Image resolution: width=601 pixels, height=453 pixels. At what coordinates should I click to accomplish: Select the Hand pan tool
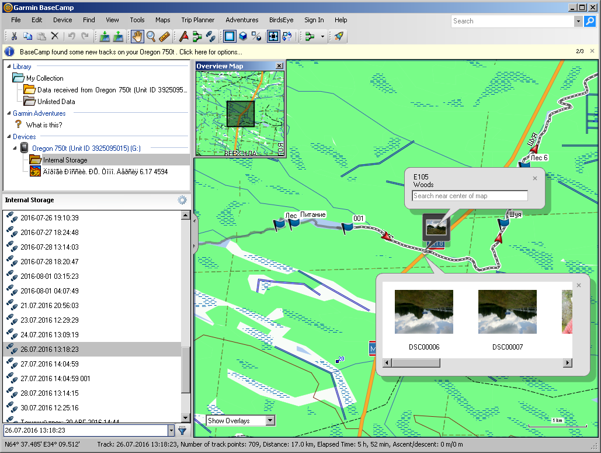pos(137,36)
